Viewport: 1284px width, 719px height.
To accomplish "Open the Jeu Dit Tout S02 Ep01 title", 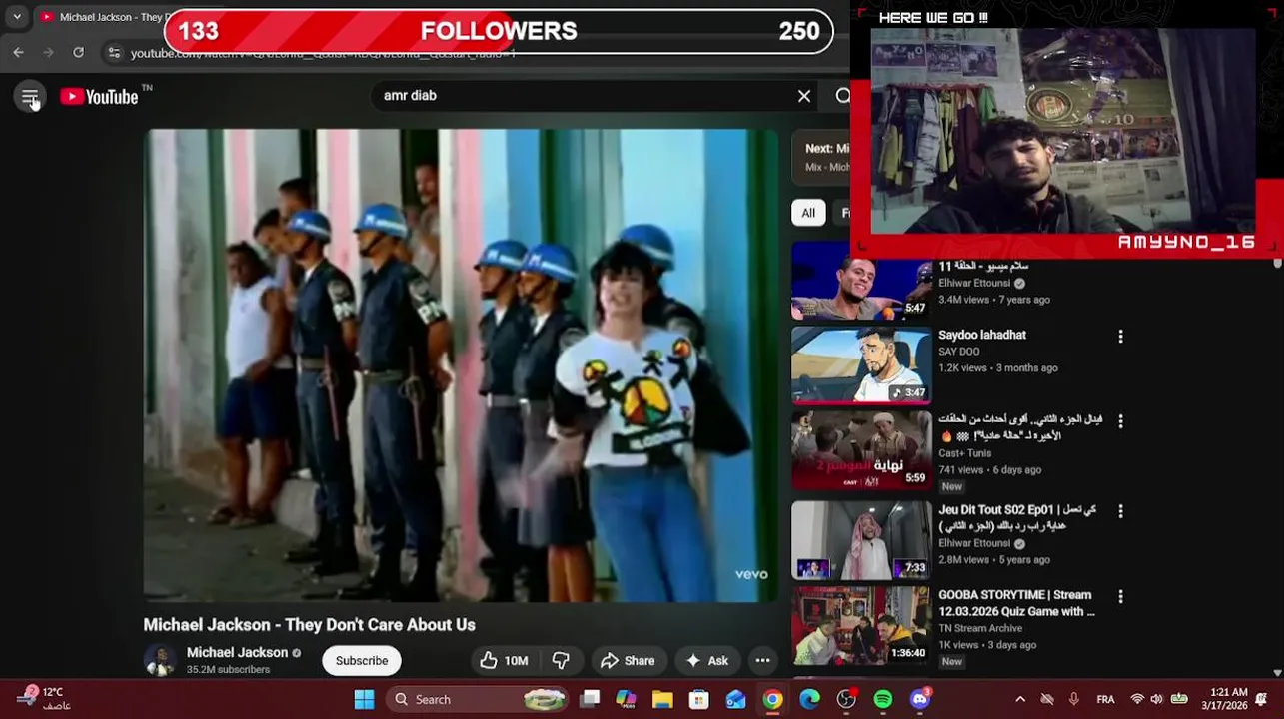I will coord(1017,517).
